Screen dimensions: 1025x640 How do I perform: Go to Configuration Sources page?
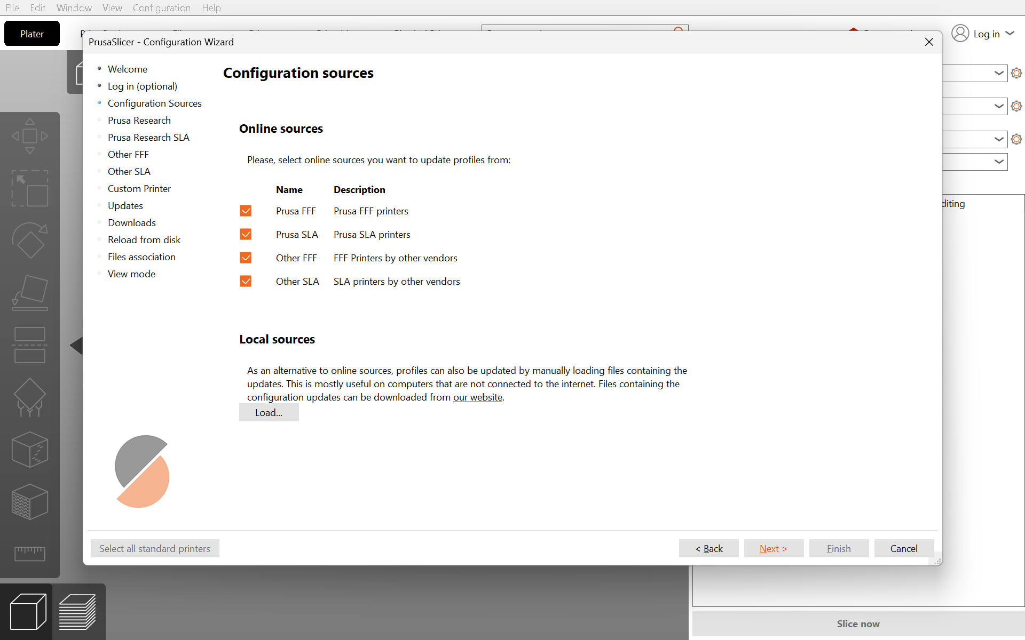click(x=155, y=103)
